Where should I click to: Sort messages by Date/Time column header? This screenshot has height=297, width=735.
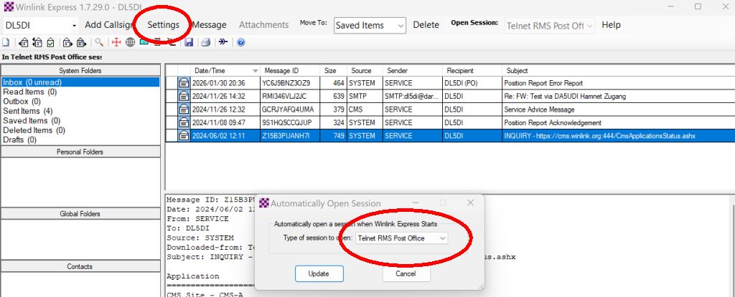pyautogui.click(x=210, y=71)
